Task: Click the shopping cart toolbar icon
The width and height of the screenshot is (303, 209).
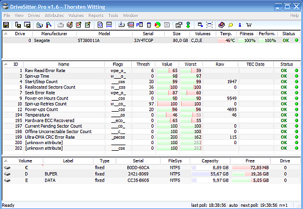Action: point(249,25)
